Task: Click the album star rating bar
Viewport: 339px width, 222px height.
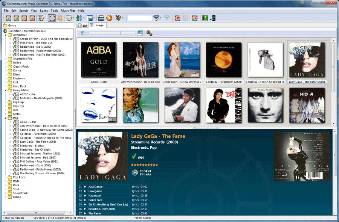Action: (144, 165)
